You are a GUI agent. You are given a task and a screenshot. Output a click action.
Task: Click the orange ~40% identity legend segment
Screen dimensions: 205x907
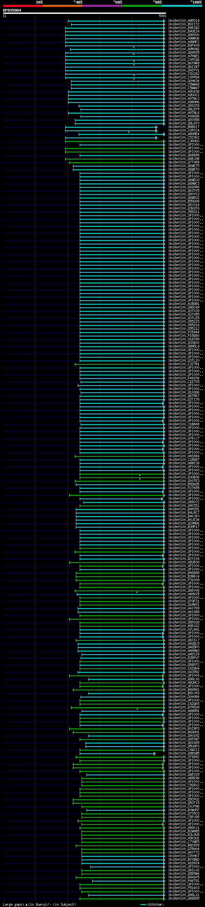tap(63, 6)
